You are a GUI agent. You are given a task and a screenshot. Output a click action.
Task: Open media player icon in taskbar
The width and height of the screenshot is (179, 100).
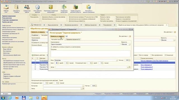[37, 98]
